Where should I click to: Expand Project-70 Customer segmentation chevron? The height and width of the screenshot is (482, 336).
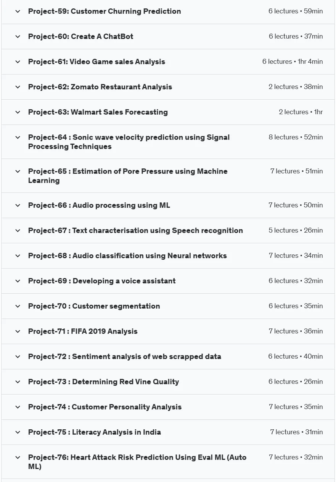tap(18, 306)
